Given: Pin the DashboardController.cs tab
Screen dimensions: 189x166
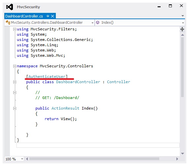Looking at the screenshot, I should coord(48,16).
